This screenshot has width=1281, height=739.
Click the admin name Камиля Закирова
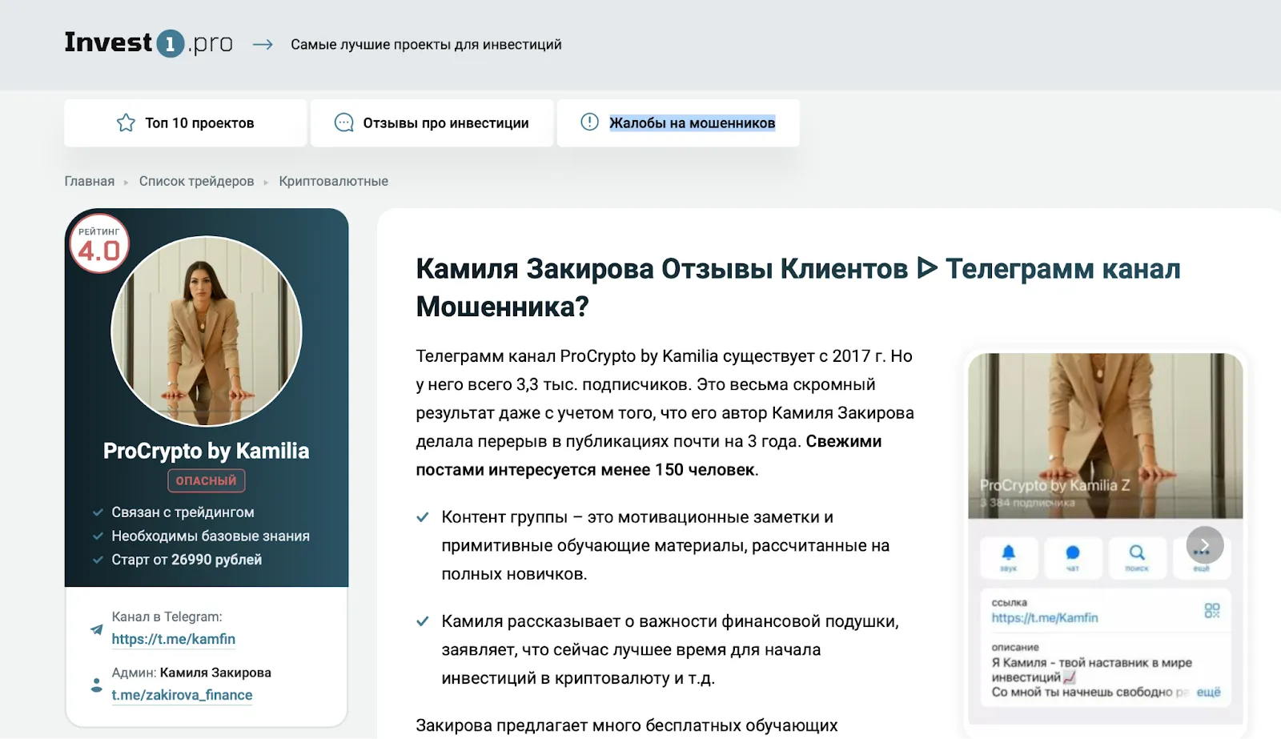(215, 673)
